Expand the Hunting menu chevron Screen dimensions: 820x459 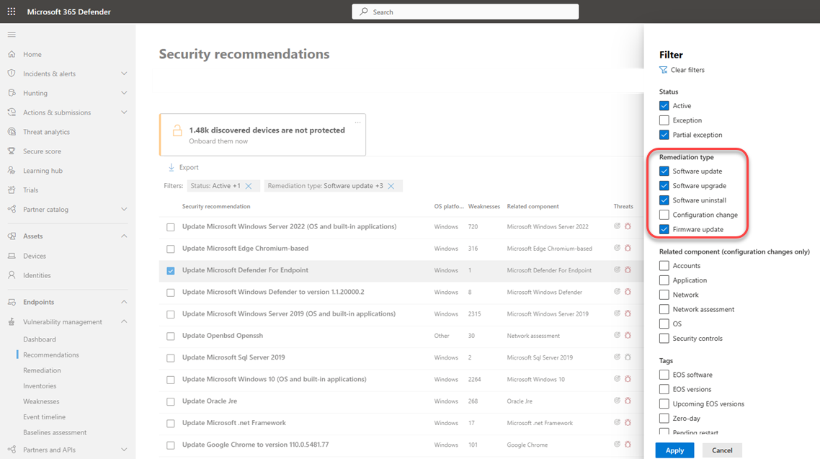coord(124,93)
